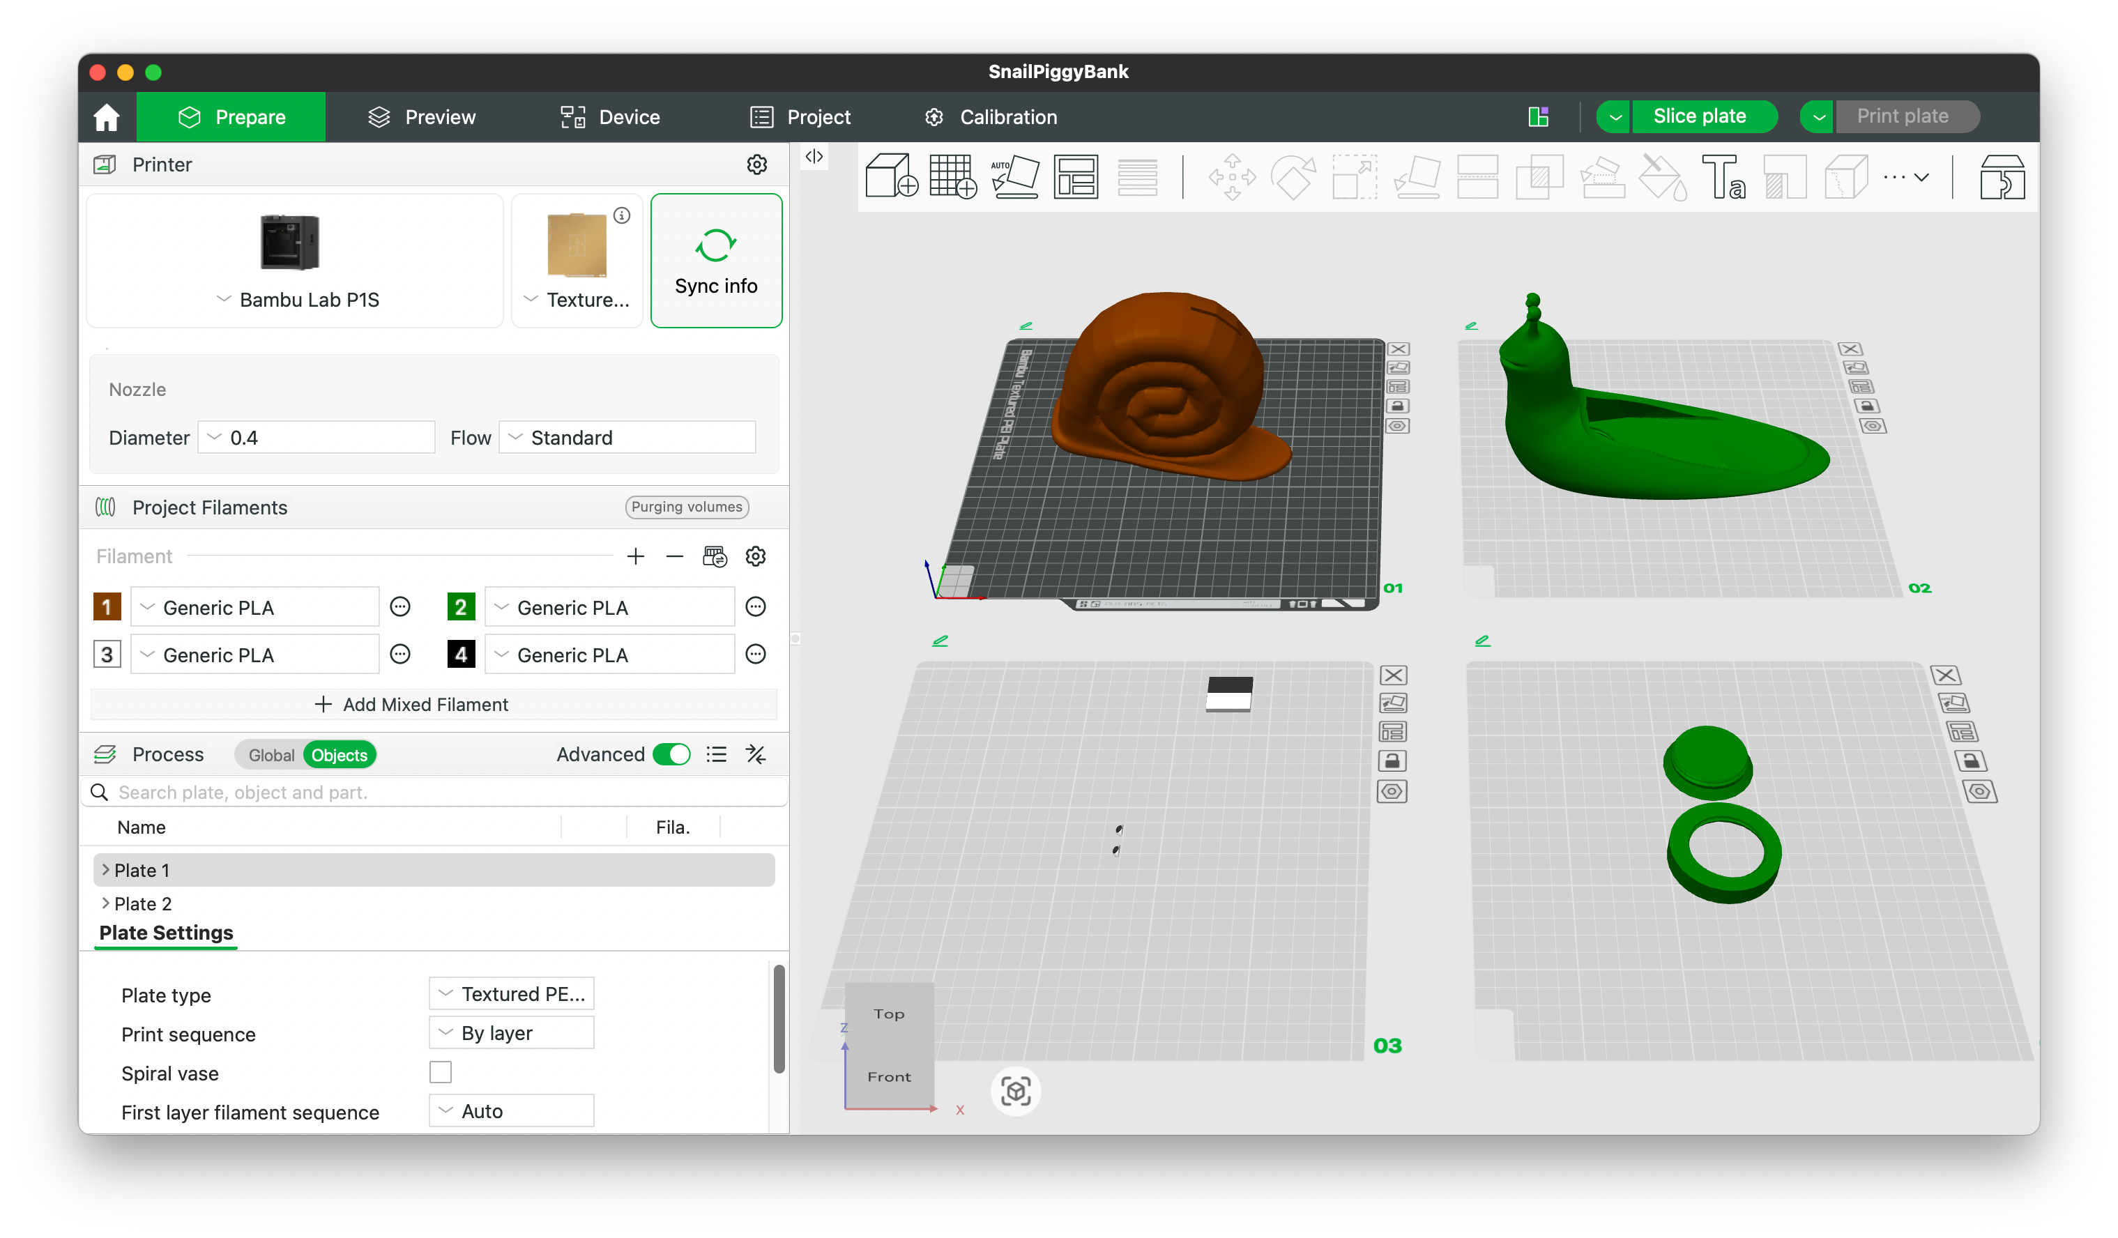Click the Add cube icon in toolbar
Viewport: 2118px width, 1238px height.
click(x=891, y=176)
